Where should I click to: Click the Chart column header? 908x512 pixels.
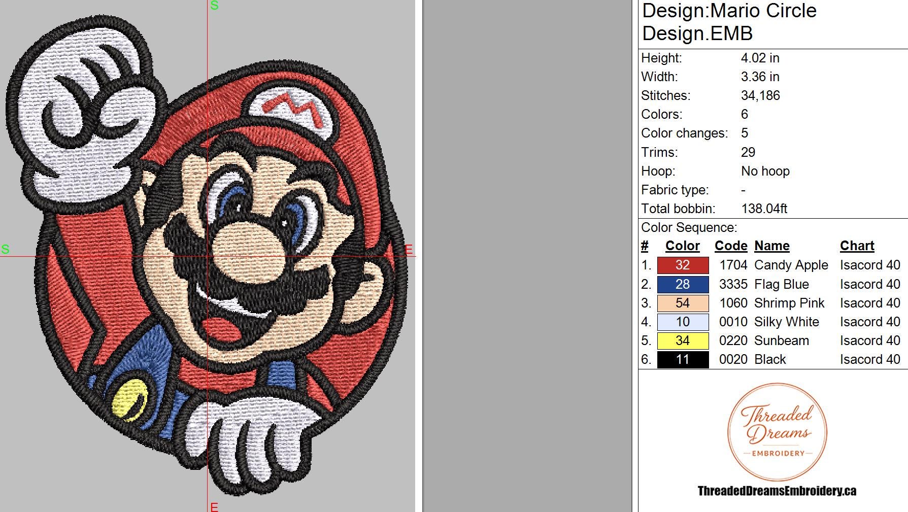[x=857, y=246]
